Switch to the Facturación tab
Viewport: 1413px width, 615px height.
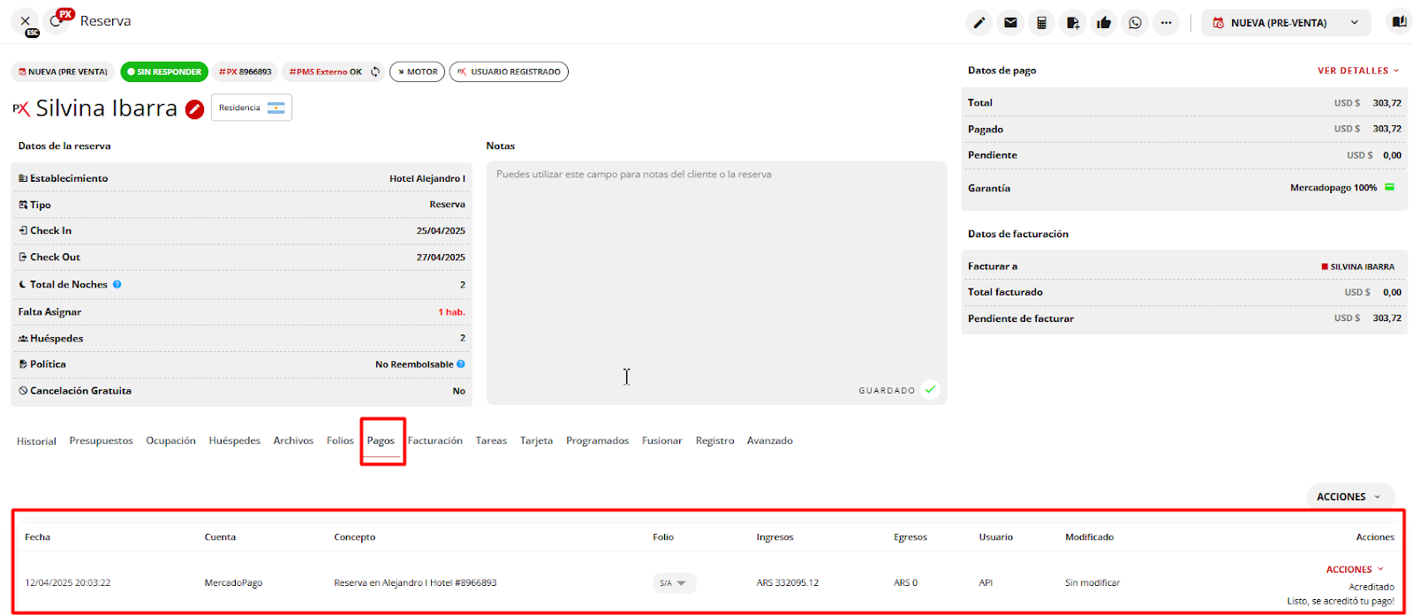pos(434,441)
